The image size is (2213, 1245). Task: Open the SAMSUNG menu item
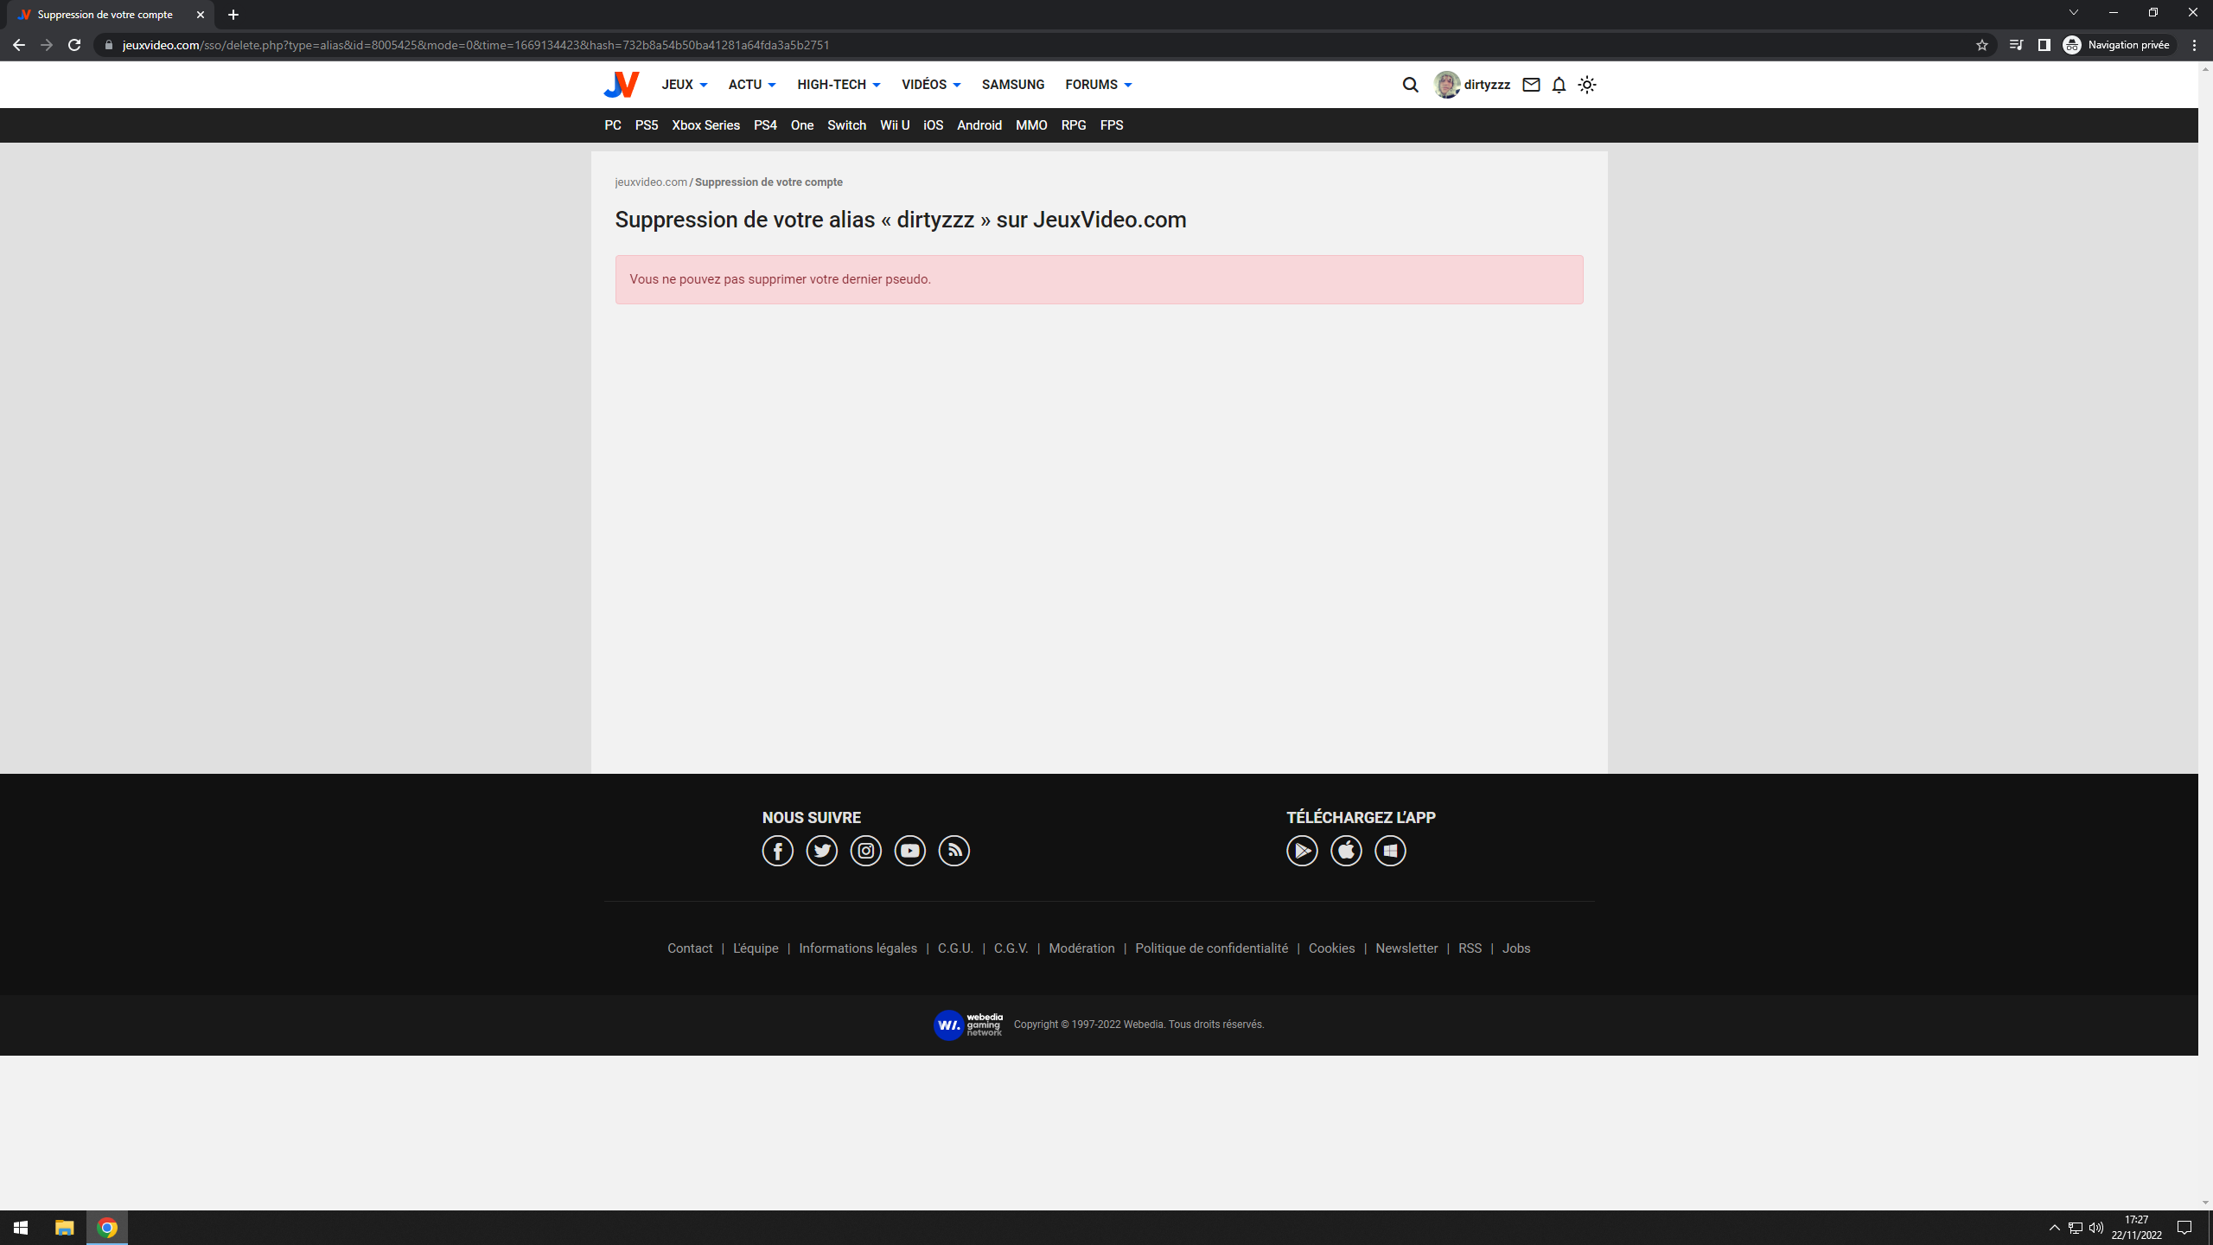pos(1012,85)
